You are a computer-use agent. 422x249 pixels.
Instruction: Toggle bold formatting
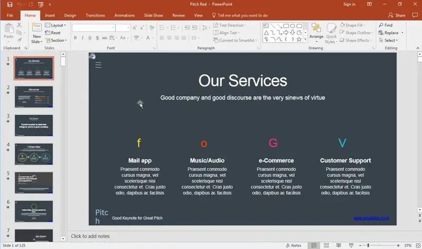click(x=75, y=38)
